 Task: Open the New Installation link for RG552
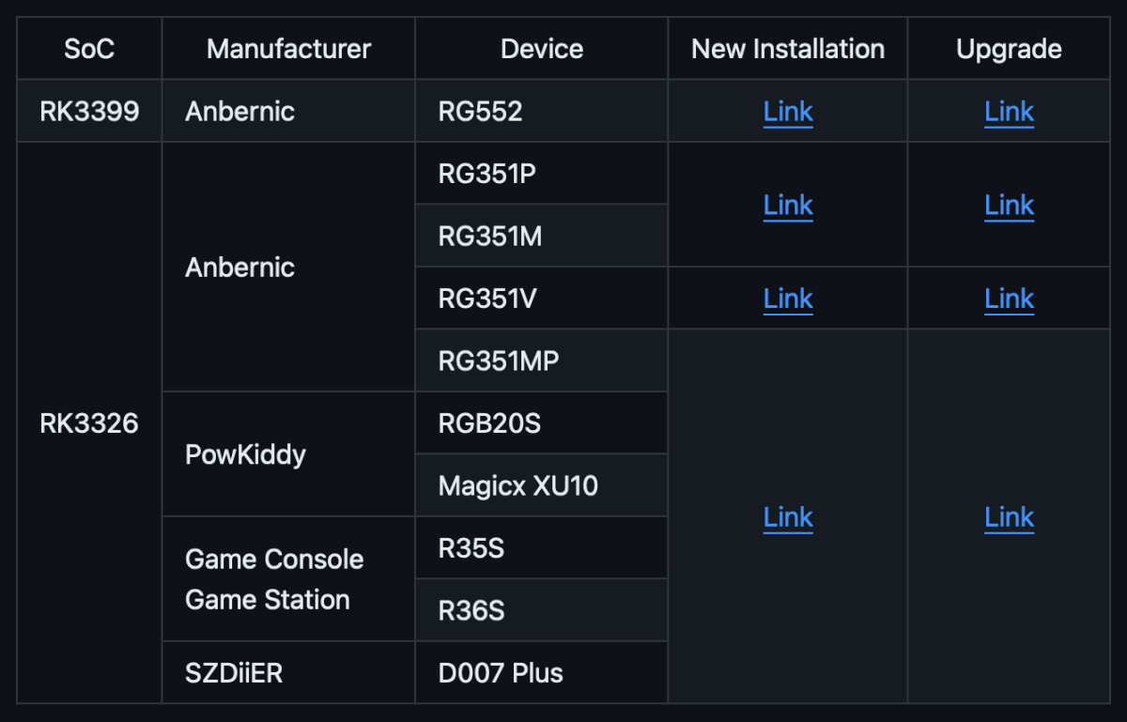(788, 111)
